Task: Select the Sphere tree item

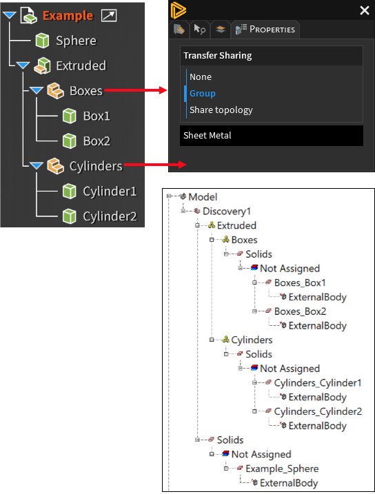Action: coord(76,41)
